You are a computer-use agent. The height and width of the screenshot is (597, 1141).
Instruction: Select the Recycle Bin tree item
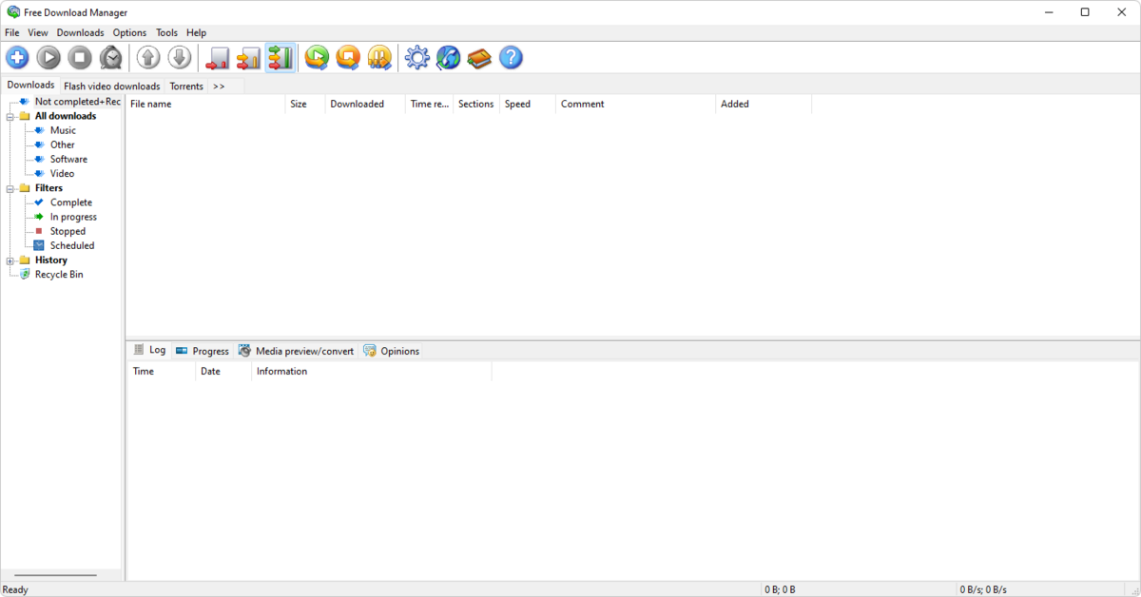[59, 275]
